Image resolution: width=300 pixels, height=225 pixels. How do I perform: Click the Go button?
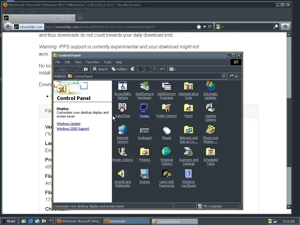point(234,76)
